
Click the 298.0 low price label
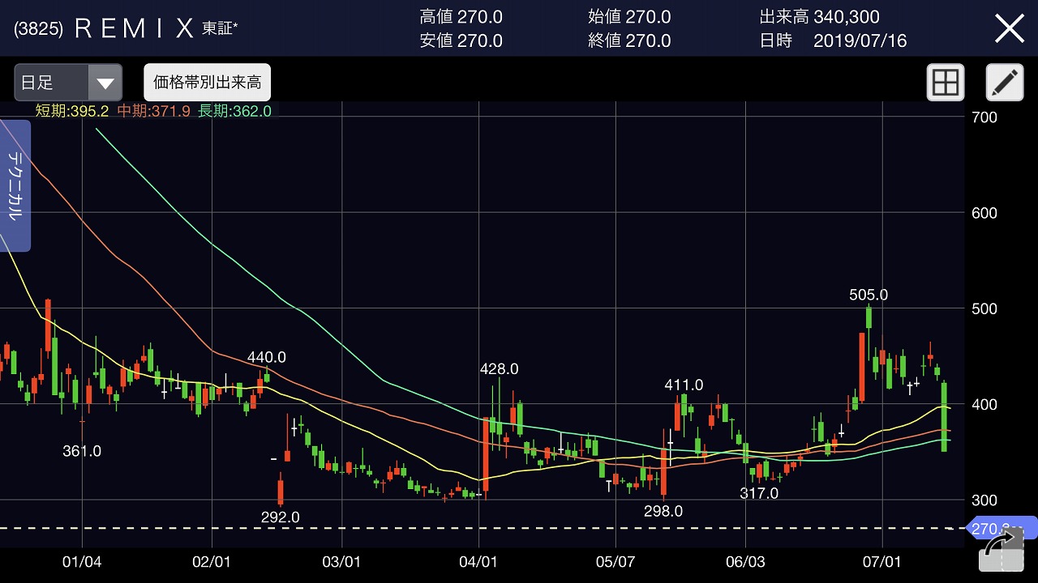tap(663, 511)
